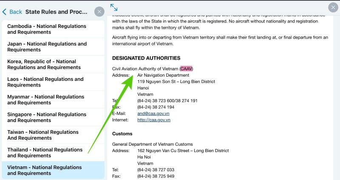Click the and@caa.gov.vn email link
Viewport: 340px width, 180px height.
153,114
